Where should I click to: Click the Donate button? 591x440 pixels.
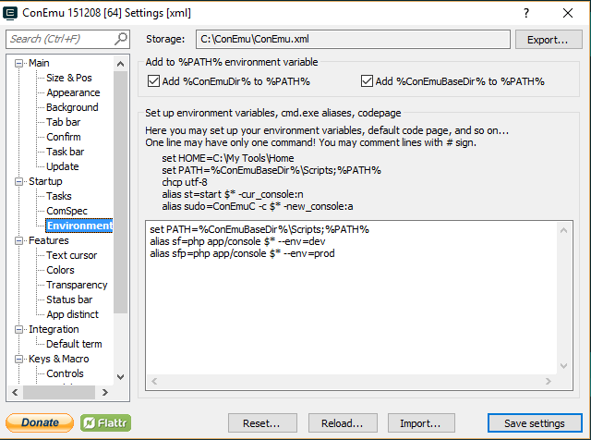(x=40, y=422)
